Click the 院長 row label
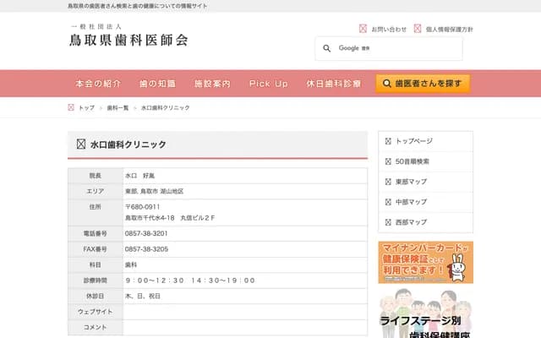The height and width of the screenshot is (338, 541). click(x=96, y=176)
